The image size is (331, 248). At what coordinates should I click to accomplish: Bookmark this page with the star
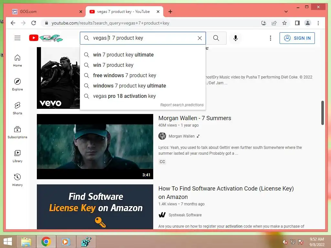point(284,23)
